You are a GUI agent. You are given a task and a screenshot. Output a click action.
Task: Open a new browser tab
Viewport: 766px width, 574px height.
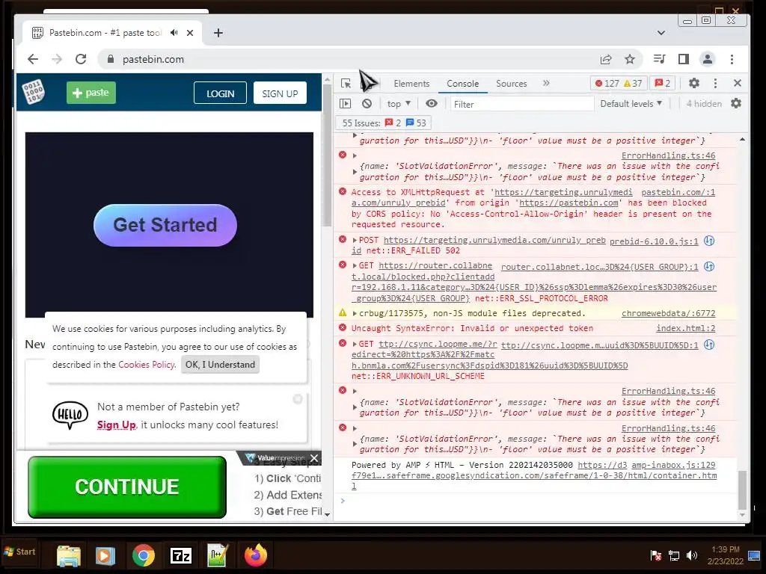[x=218, y=33]
